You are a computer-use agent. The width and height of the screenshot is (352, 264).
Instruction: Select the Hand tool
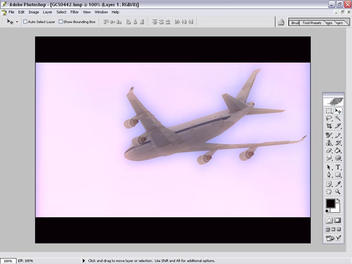pos(329,192)
